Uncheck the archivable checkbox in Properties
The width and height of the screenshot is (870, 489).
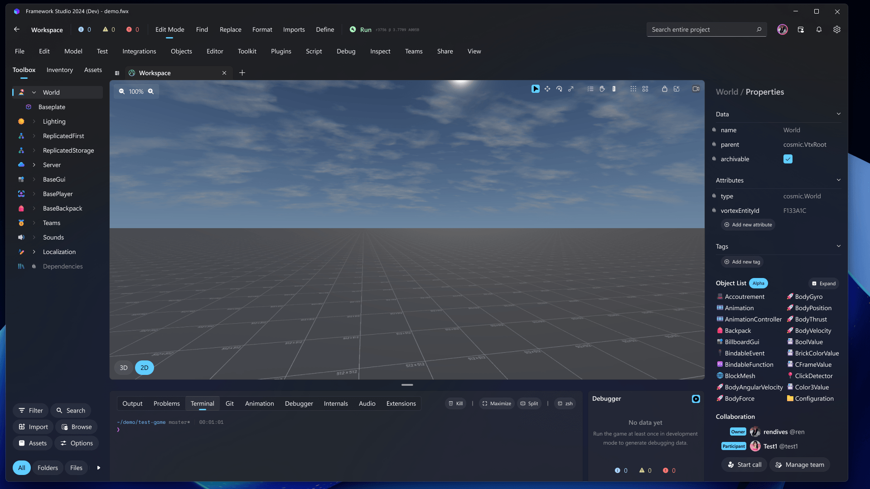788,159
